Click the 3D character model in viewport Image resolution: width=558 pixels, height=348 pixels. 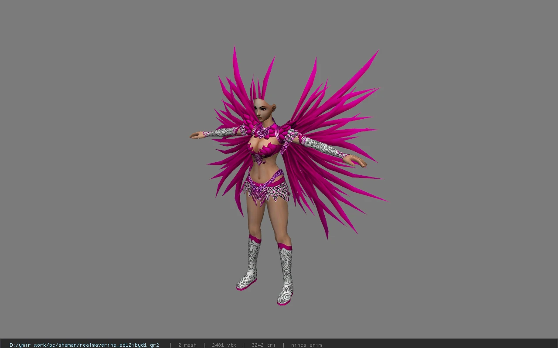point(288,176)
